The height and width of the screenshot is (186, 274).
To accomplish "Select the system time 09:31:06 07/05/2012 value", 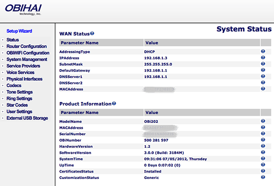I will [175, 159].
